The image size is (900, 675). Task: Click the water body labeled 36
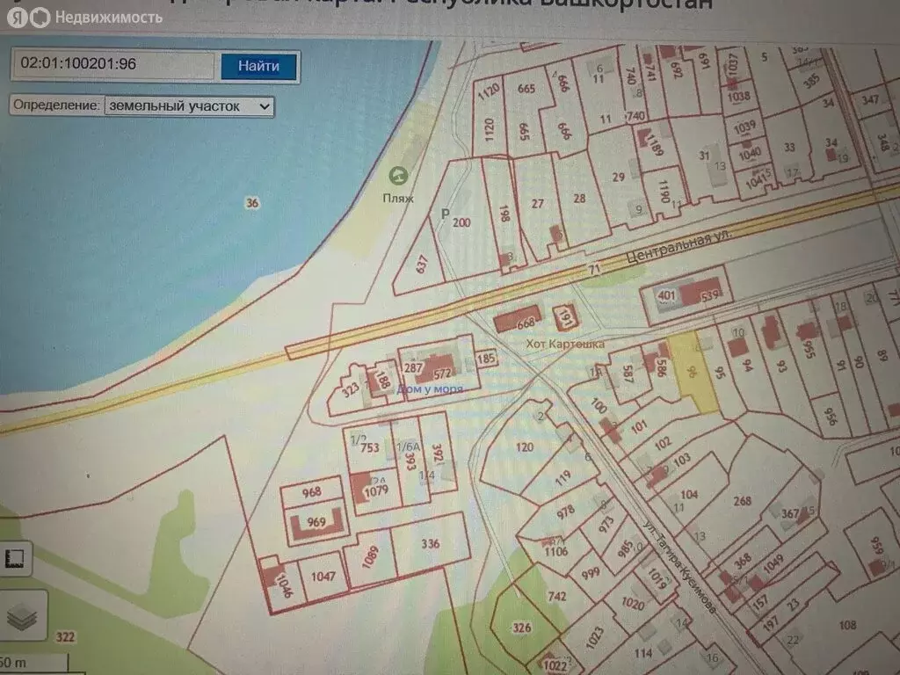(x=252, y=203)
